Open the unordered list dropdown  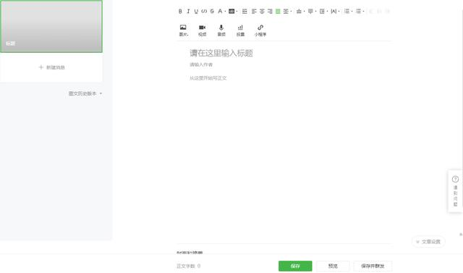point(360,12)
